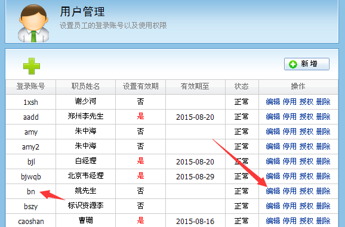
Task: Click the 职员姓名 column header
Action: pyautogui.click(x=85, y=86)
